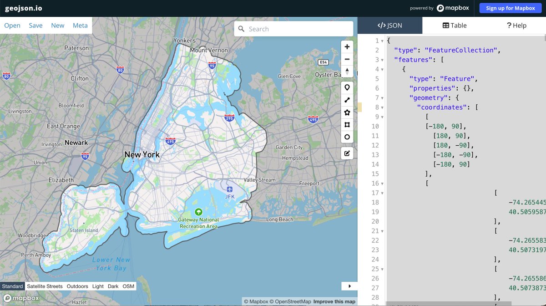Open the Improve this map link
The image size is (546, 306).
tap(334, 301)
